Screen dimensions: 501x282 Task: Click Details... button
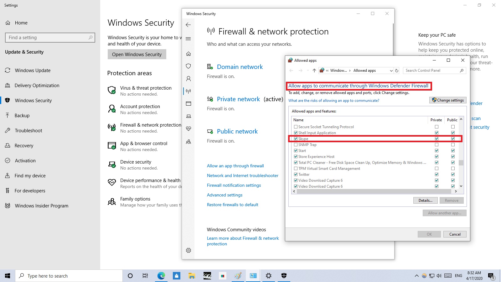[425, 201]
